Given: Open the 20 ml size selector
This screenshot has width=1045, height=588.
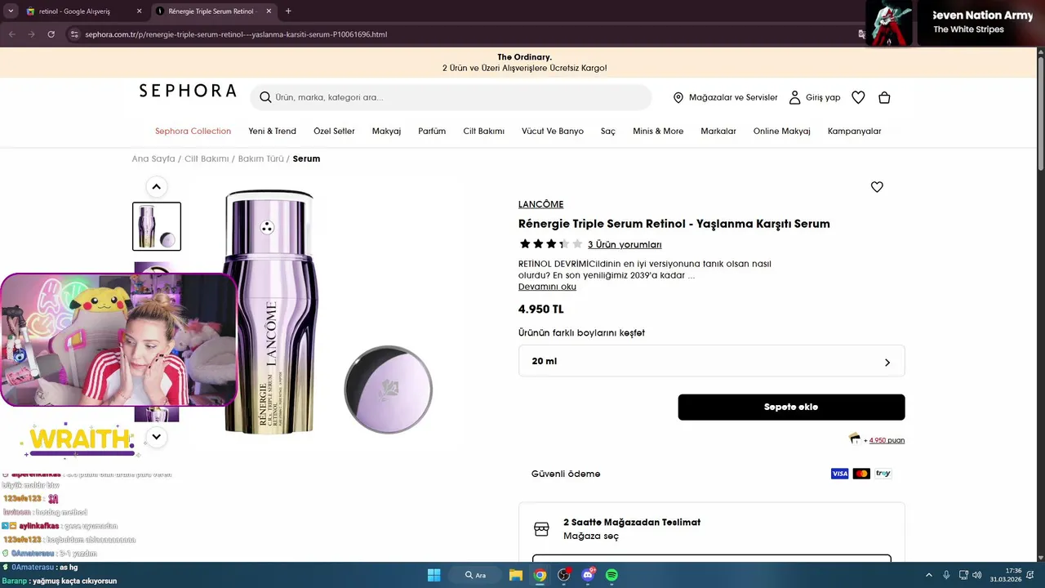Looking at the screenshot, I should 711,361.
